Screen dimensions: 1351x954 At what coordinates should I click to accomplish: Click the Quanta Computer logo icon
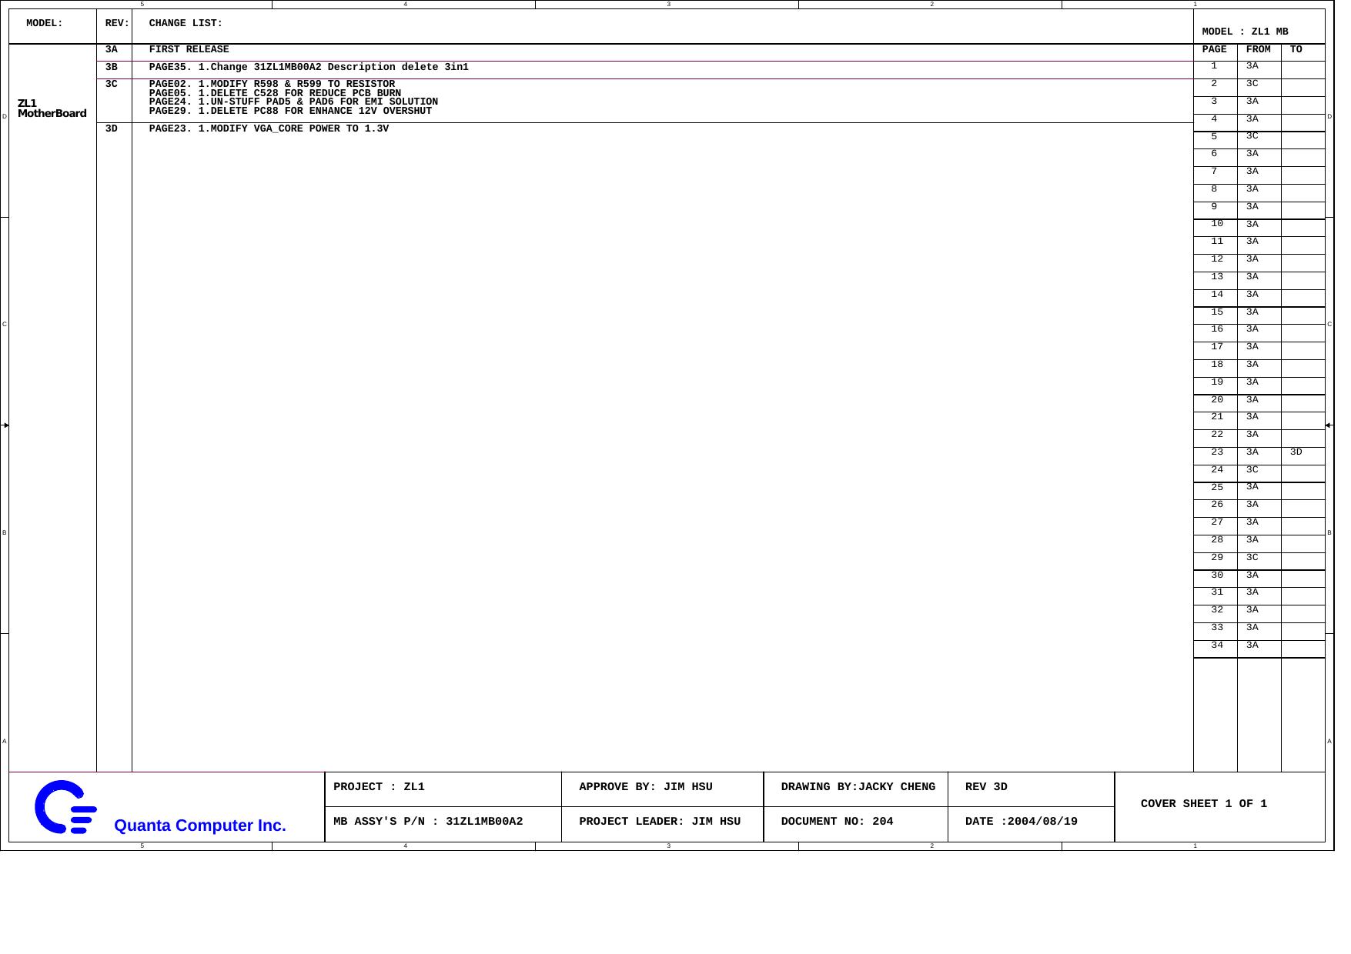(65, 807)
